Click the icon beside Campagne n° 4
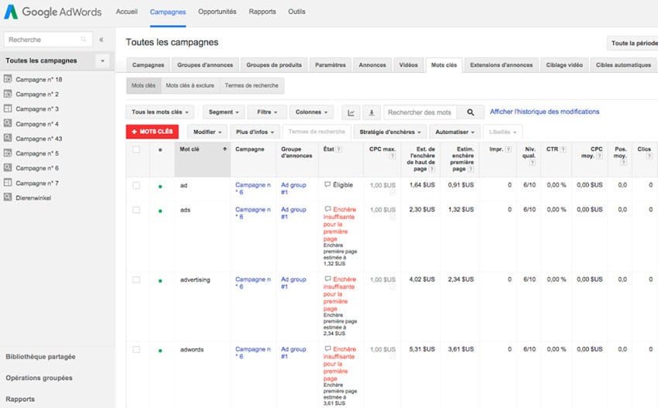This screenshot has width=658, height=408. (x=8, y=123)
